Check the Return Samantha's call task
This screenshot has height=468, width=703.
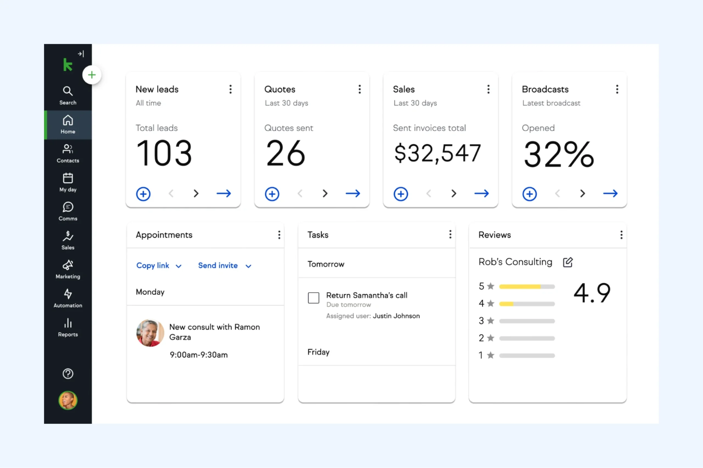[x=313, y=298]
